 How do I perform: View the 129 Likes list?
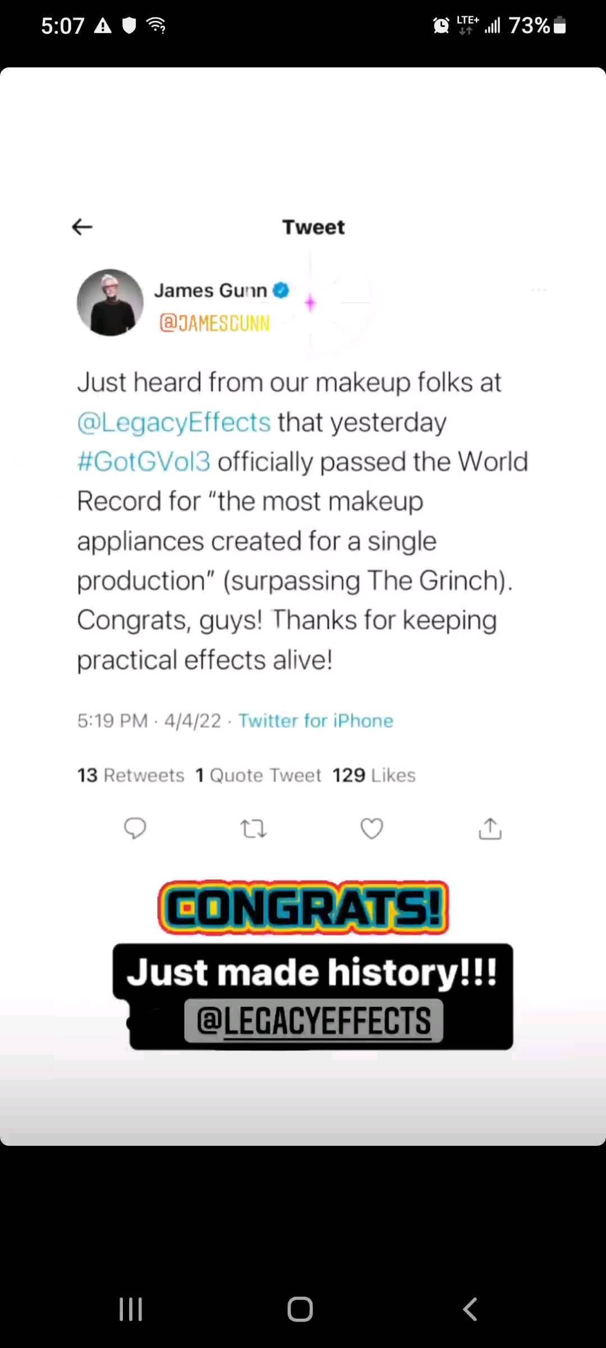374,775
